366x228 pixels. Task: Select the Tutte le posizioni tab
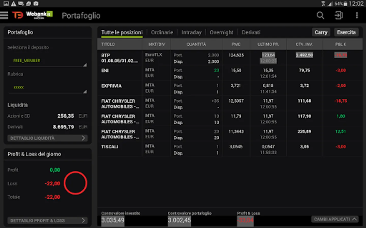click(x=122, y=32)
